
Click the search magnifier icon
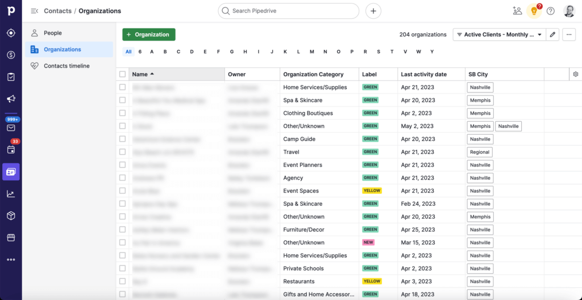click(x=225, y=11)
